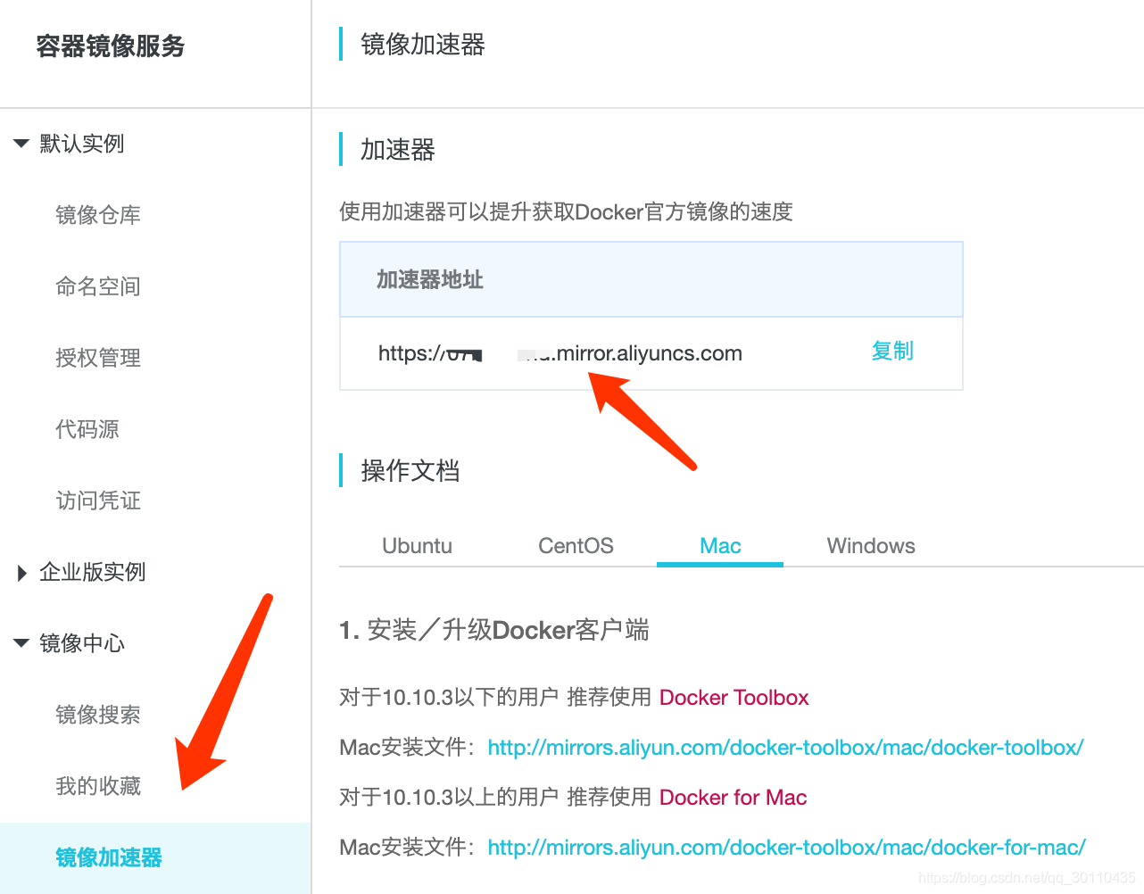This screenshot has width=1144, height=894.
Task: Open 代码源 sidebar entry
Action: pos(87,429)
